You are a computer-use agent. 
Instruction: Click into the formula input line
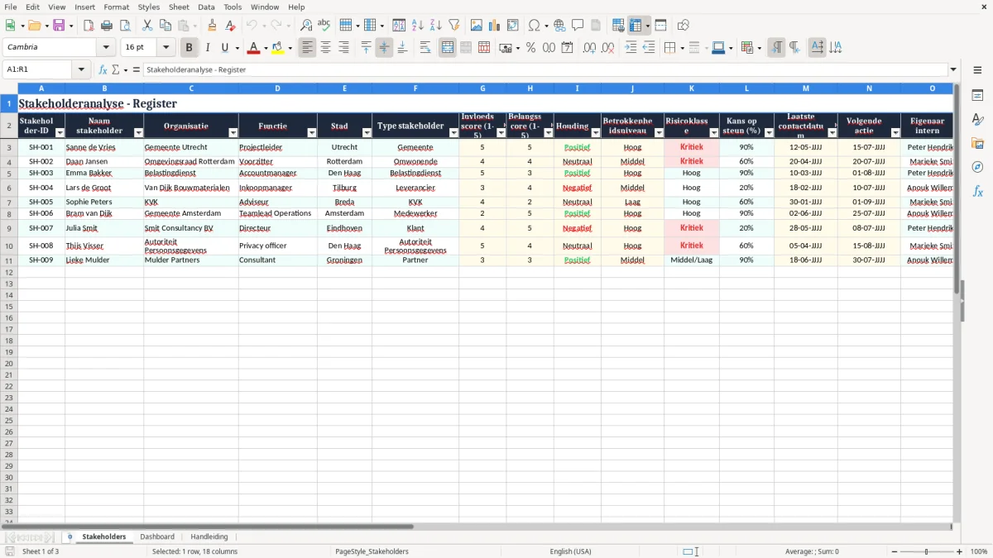point(544,70)
